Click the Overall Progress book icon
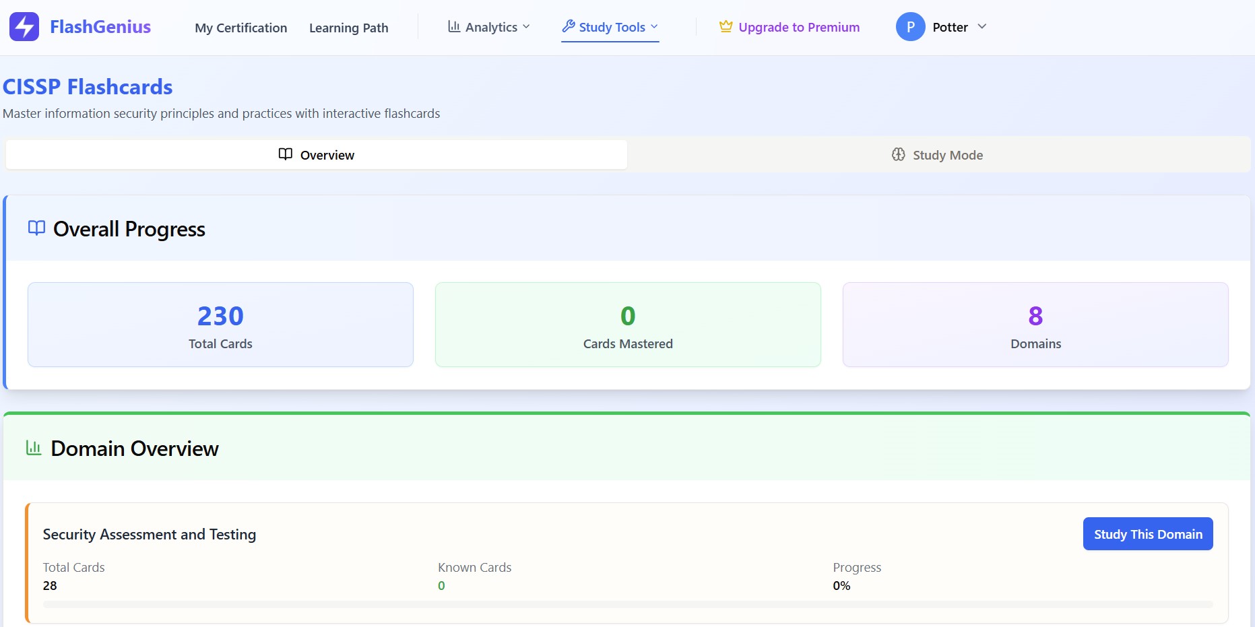 coord(36,228)
